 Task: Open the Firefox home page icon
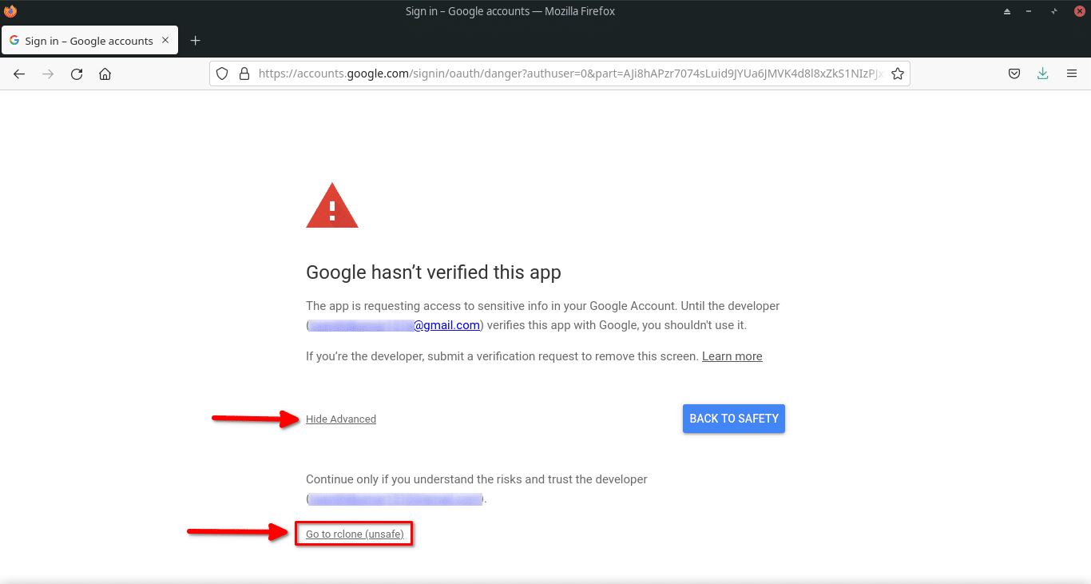click(105, 74)
